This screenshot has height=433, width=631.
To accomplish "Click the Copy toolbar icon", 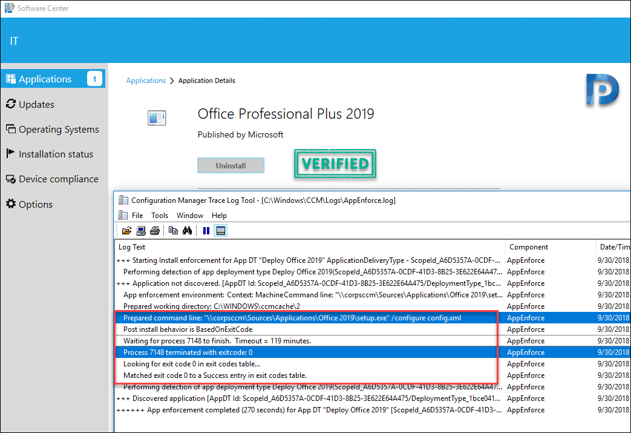I will click(x=173, y=231).
